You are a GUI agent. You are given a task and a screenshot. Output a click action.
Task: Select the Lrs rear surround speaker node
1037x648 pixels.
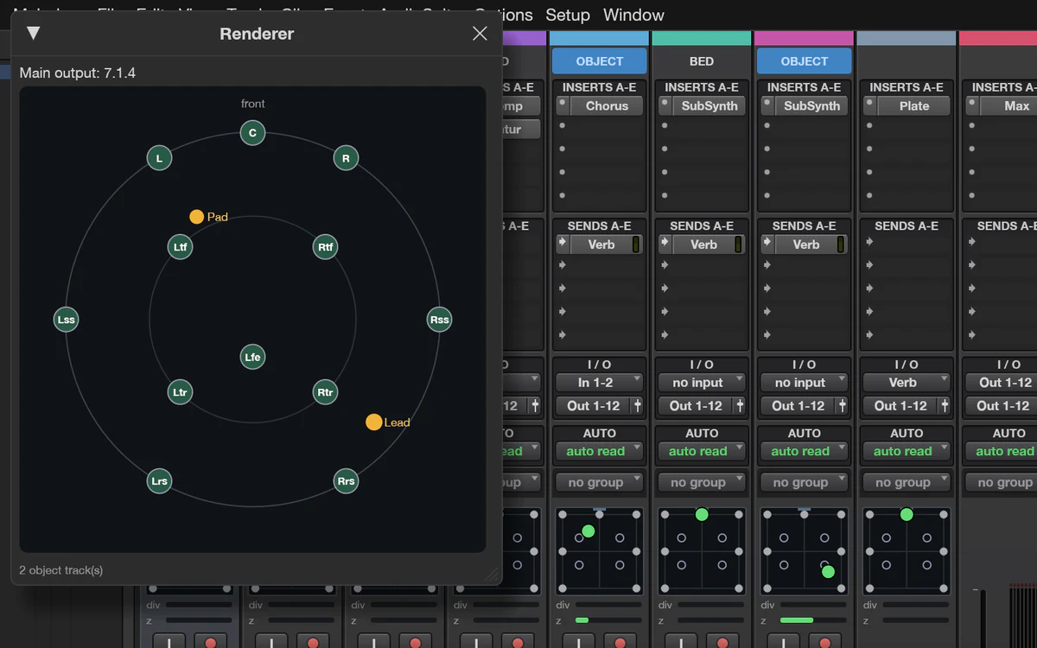159,481
